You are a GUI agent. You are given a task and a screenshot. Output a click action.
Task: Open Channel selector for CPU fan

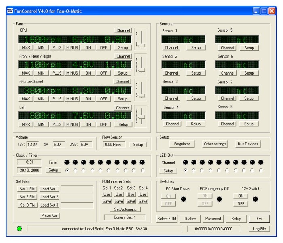123,30
